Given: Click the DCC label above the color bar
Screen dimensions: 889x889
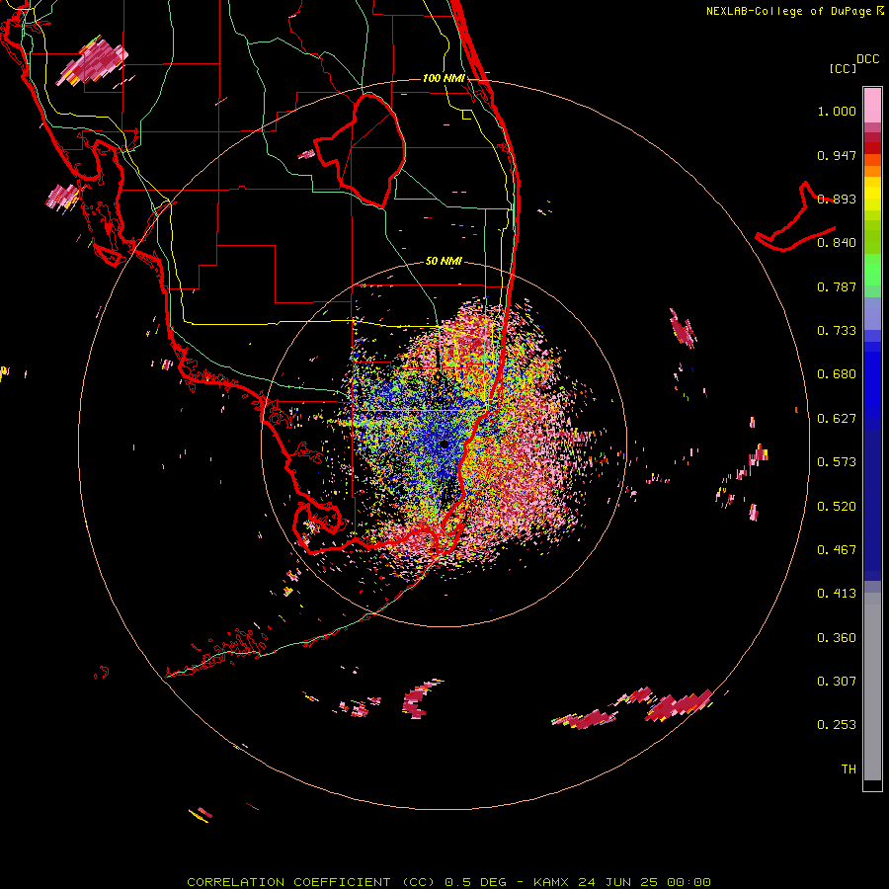Looking at the screenshot, I should coord(867,59).
